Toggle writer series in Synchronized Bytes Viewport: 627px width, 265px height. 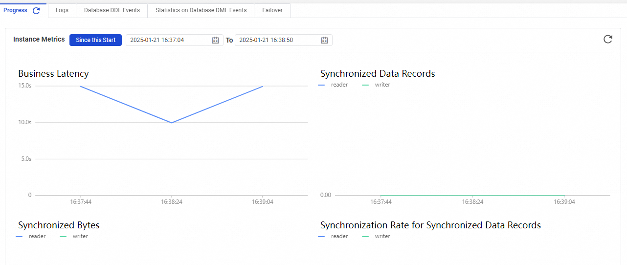[x=75, y=236]
